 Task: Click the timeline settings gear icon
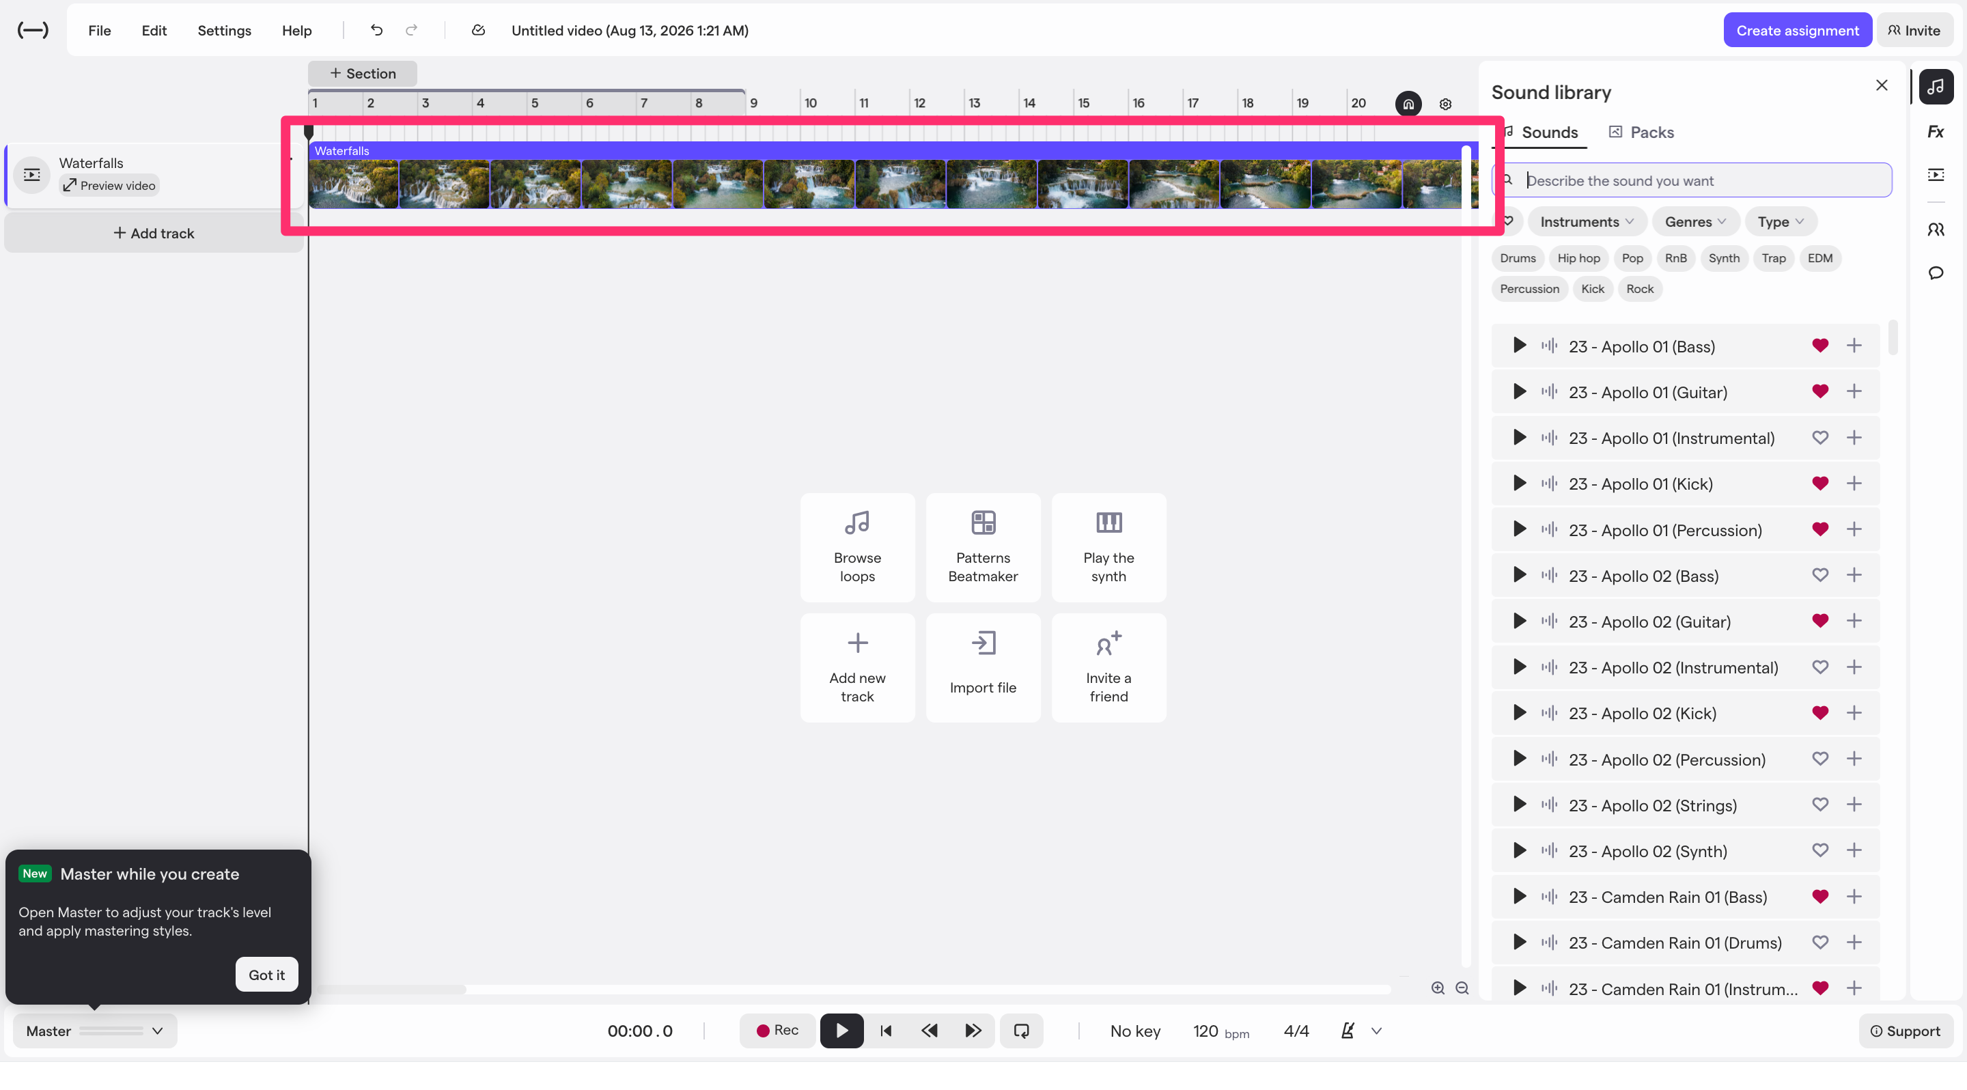click(1445, 104)
